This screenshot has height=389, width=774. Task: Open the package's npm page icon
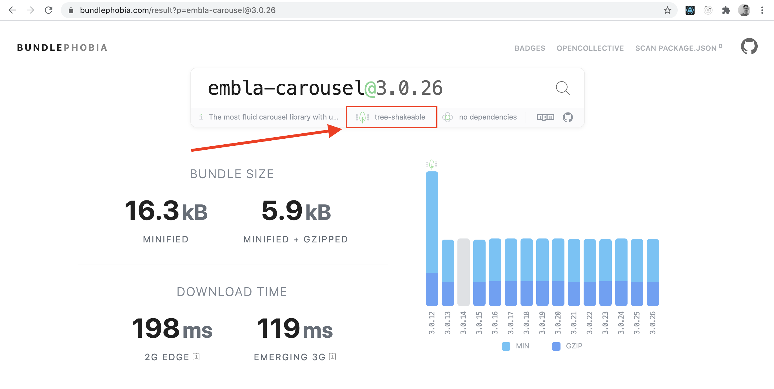(x=545, y=117)
